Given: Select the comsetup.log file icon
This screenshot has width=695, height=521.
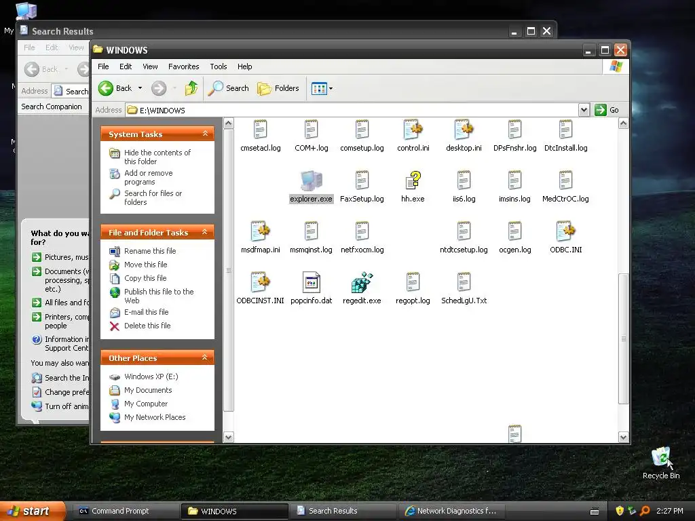Looking at the screenshot, I should (x=362, y=130).
